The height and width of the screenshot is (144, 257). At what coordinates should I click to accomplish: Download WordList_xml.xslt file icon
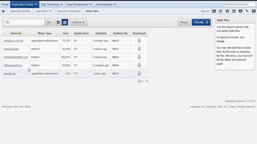pyautogui.click(x=139, y=40)
